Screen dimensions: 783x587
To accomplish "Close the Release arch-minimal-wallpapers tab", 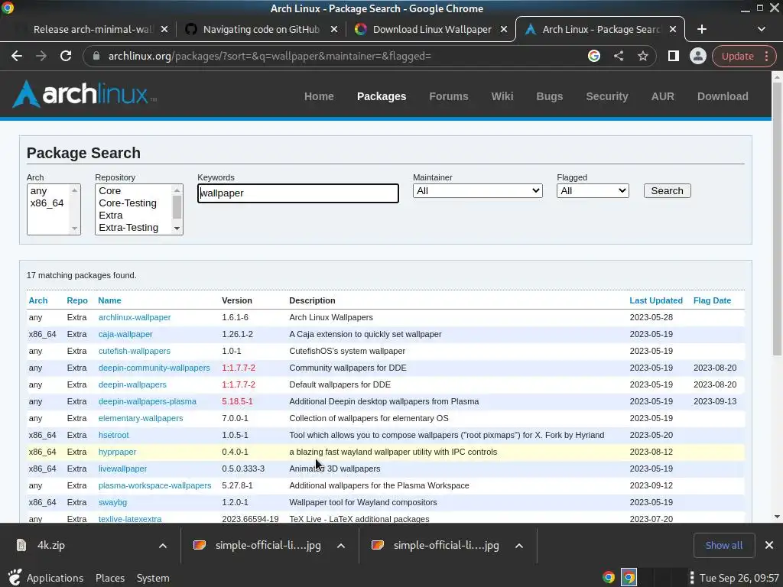I will coord(164,30).
